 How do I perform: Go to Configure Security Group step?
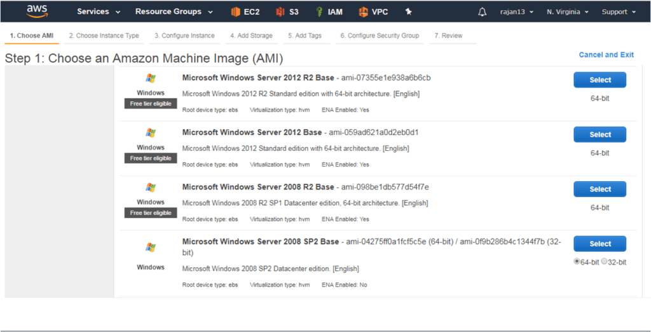click(380, 36)
